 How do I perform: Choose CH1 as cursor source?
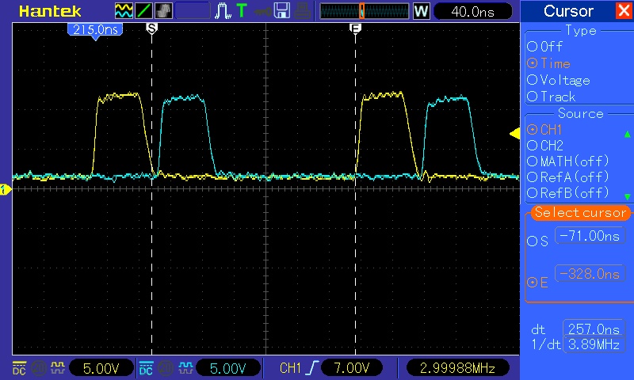(544, 130)
